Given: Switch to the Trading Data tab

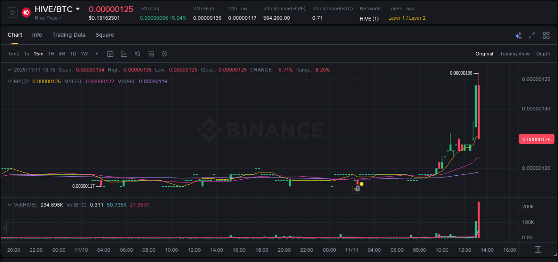Looking at the screenshot, I should [x=69, y=35].
